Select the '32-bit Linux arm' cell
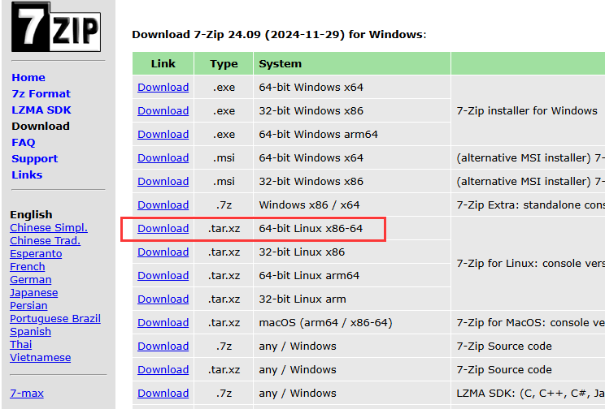 tap(352, 299)
